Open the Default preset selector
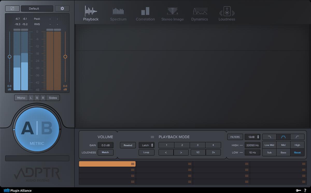The width and height of the screenshot is (311, 193). [37, 9]
